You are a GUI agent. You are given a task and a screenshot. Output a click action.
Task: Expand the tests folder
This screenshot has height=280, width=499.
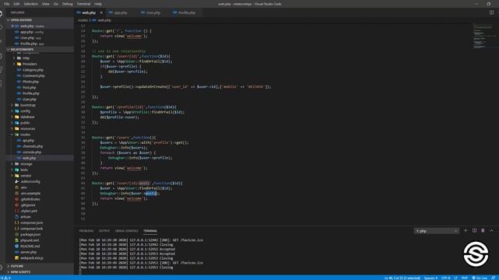click(24, 170)
